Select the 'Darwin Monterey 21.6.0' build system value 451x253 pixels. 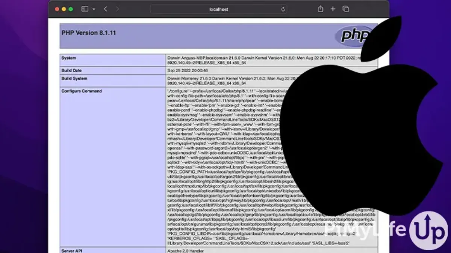(x=233, y=81)
